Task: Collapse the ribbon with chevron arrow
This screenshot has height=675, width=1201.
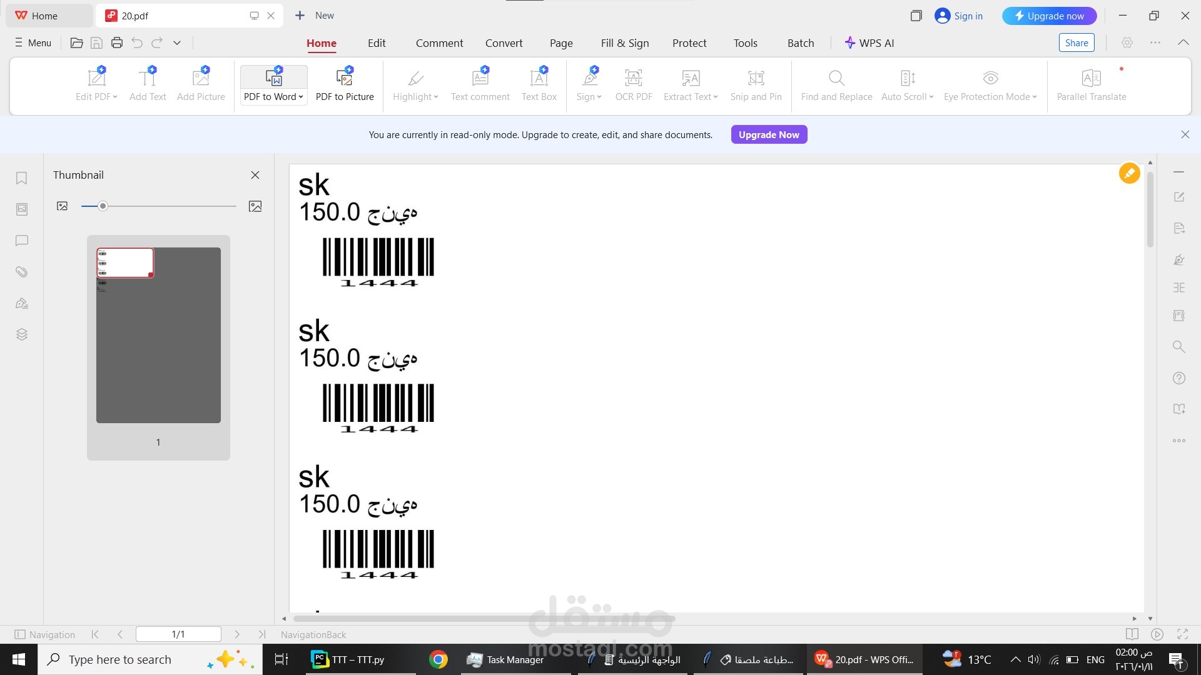Action: [1183, 42]
